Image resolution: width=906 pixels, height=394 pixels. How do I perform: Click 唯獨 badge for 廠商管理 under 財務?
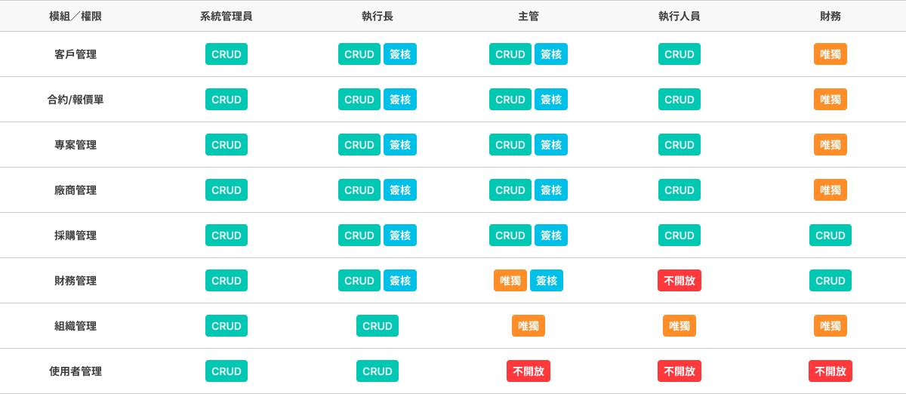click(x=830, y=190)
